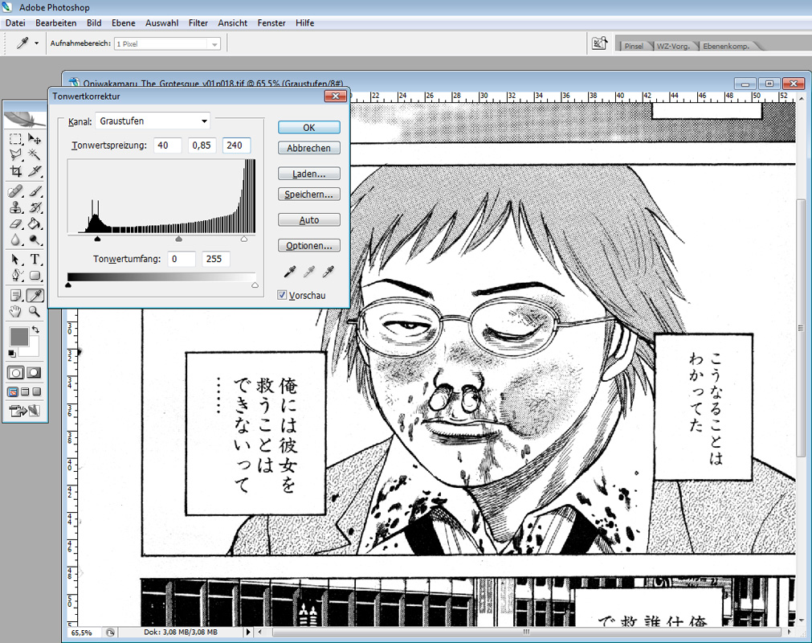Select the Type tool
The width and height of the screenshot is (812, 643).
[x=35, y=259]
